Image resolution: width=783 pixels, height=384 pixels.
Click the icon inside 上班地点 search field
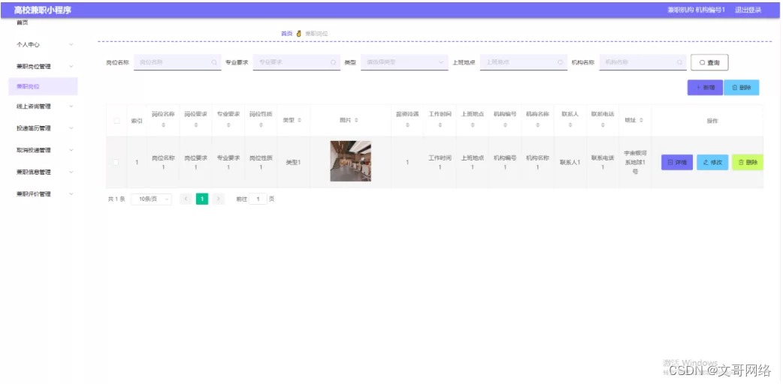pos(560,62)
